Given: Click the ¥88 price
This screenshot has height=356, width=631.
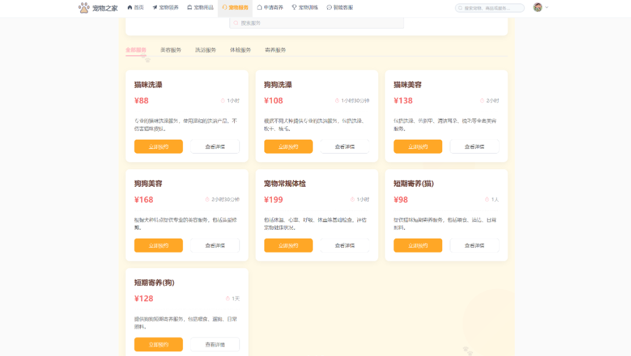Looking at the screenshot, I should pos(141,101).
